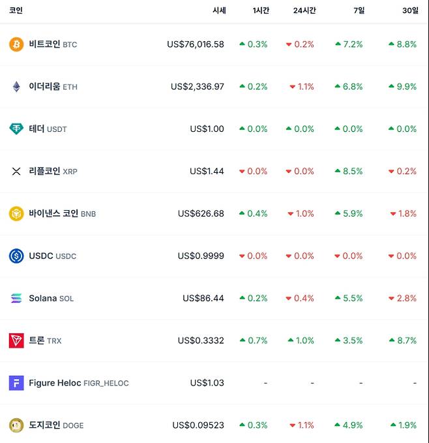Open the 비트코인 BTC coin link
The width and height of the screenshot is (429, 443).
click(x=52, y=44)
